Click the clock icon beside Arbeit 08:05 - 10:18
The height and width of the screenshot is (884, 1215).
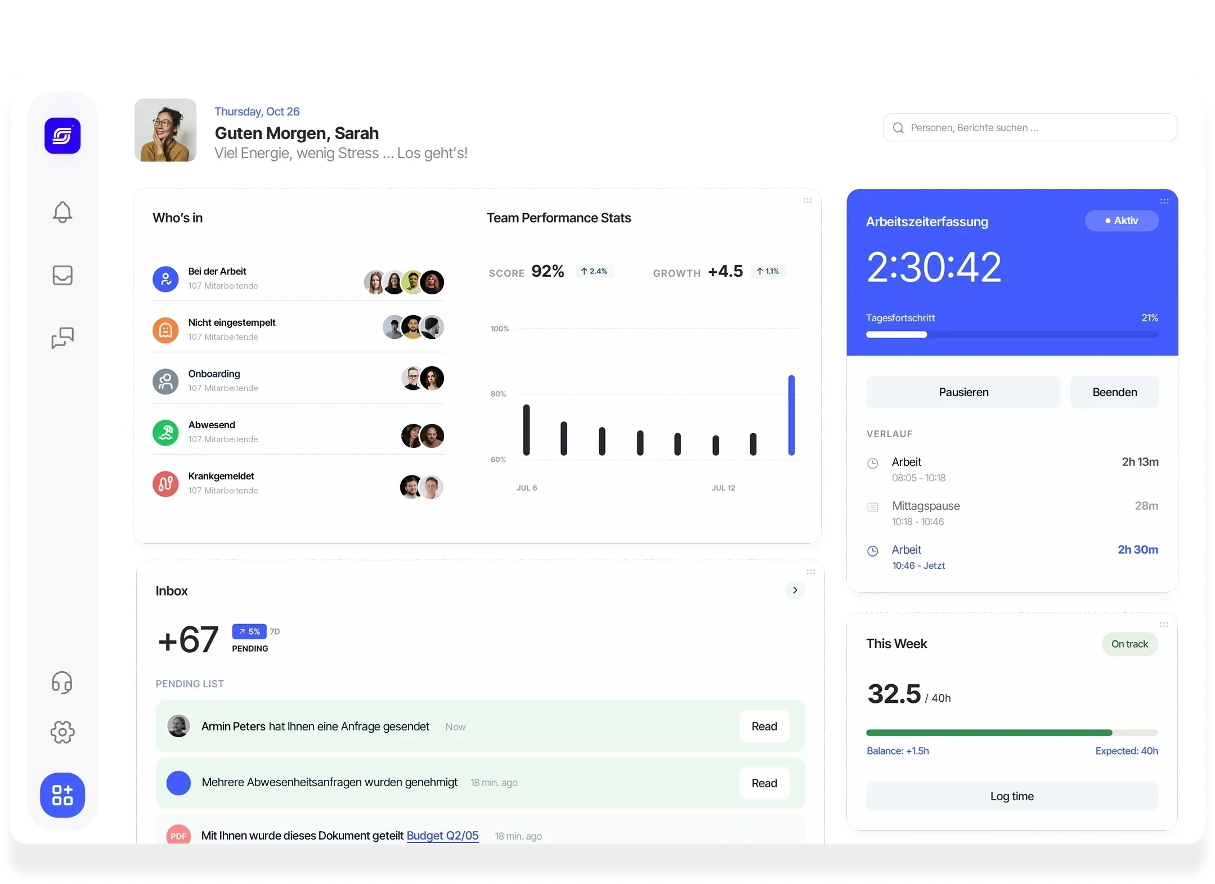(873, 463)
